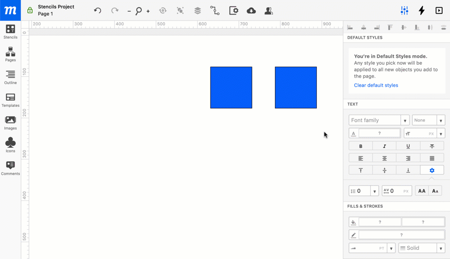Viewport: 450px width, 259px height.
Task: Click align vertical middle icon
Action: (x=403, y=27)
